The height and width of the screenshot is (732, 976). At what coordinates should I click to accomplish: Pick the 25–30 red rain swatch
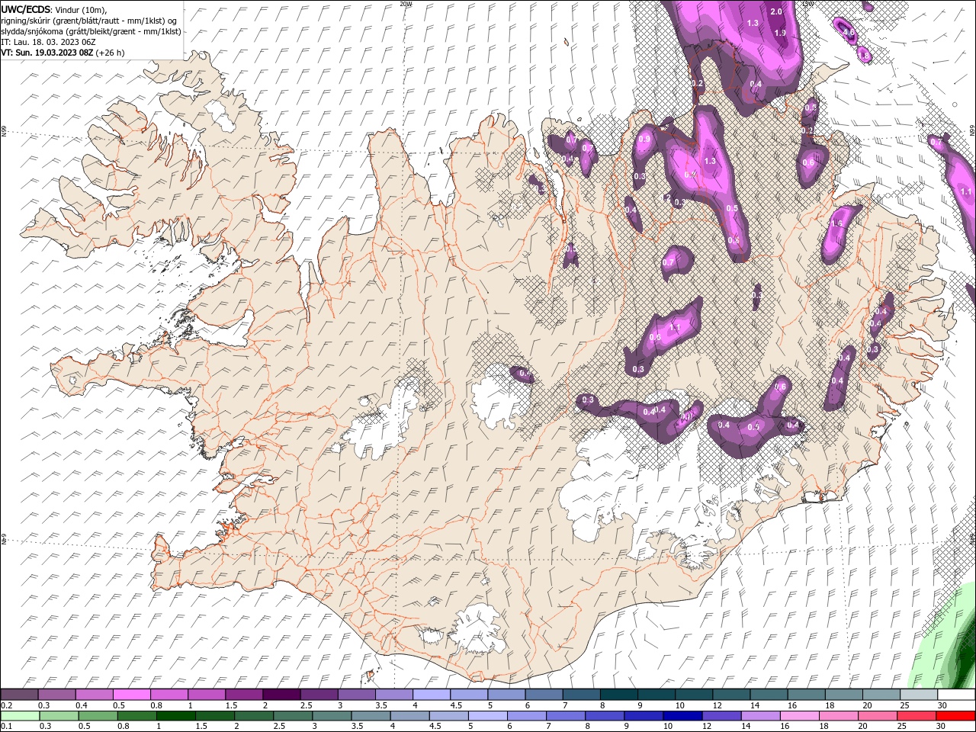point(916,715)
